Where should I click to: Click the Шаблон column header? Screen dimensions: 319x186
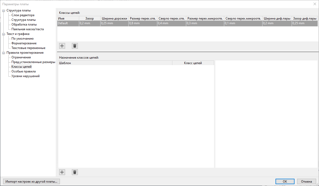(x=115, y=63)
